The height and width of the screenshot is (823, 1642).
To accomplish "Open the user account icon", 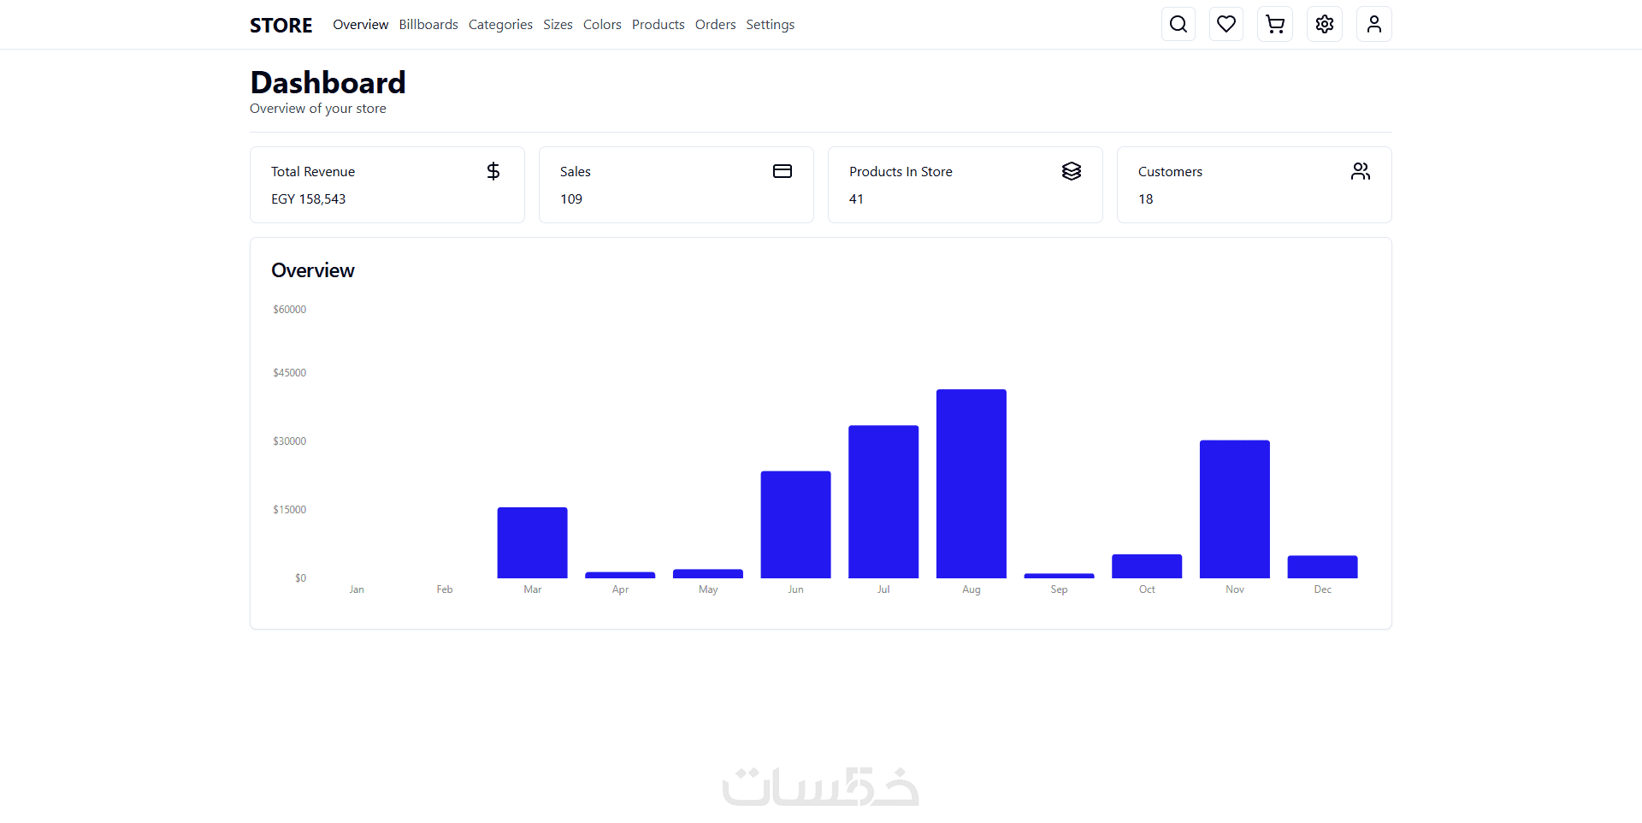I will (x=1374, y=24).
